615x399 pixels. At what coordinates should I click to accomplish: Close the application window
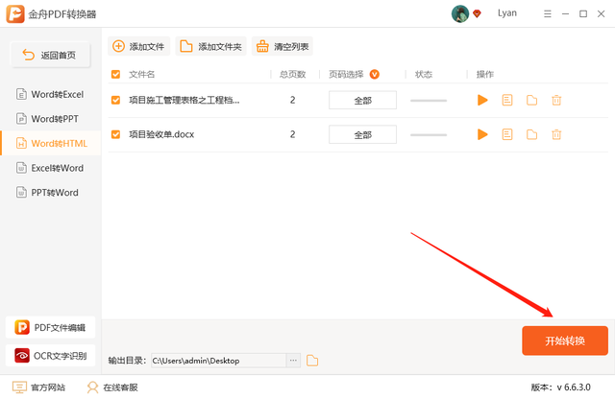pos(601,14)
